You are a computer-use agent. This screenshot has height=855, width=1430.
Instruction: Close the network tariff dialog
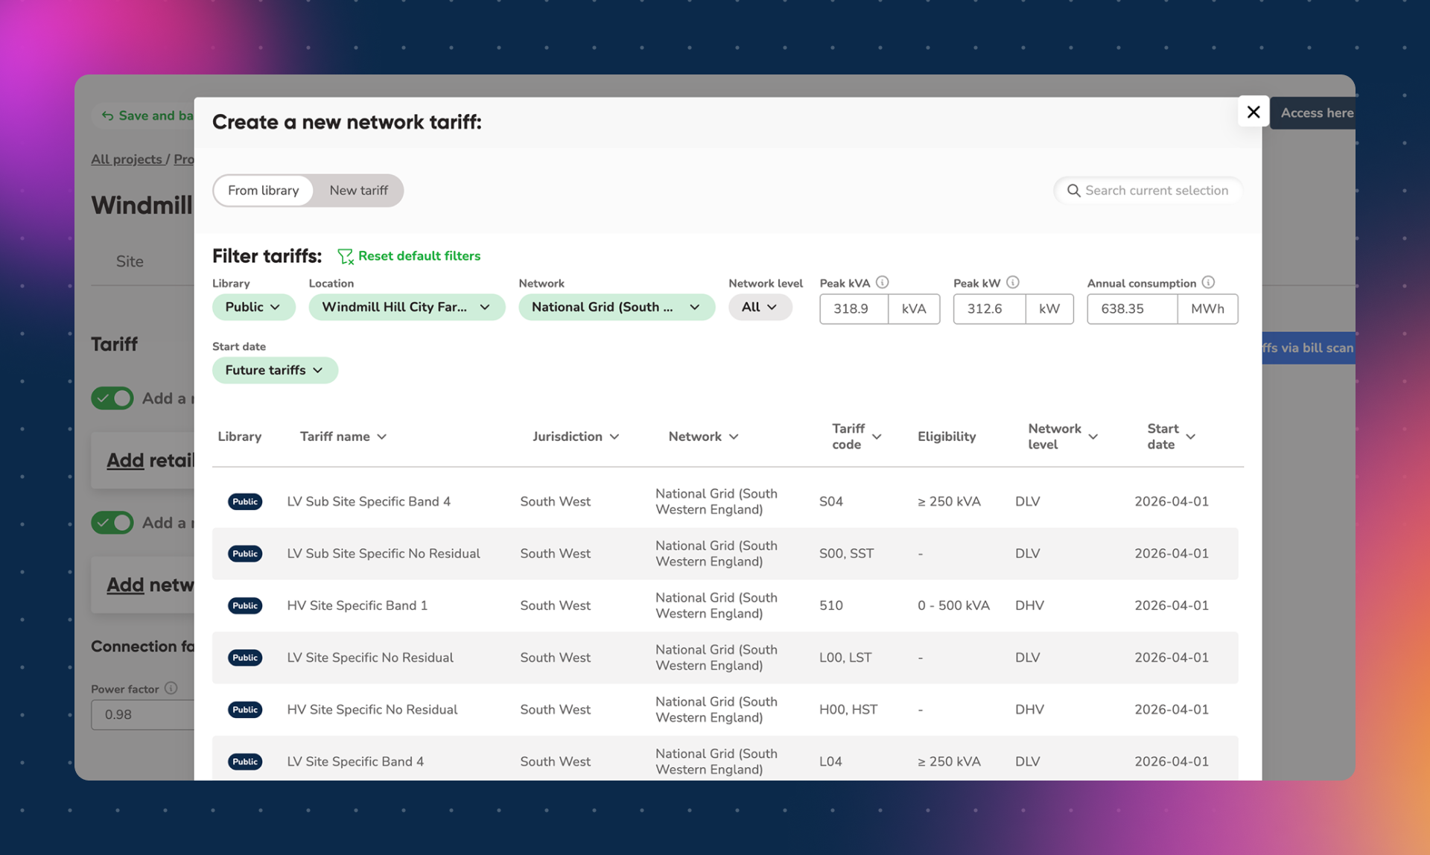pyautogui.click(x=1253, y=112)
